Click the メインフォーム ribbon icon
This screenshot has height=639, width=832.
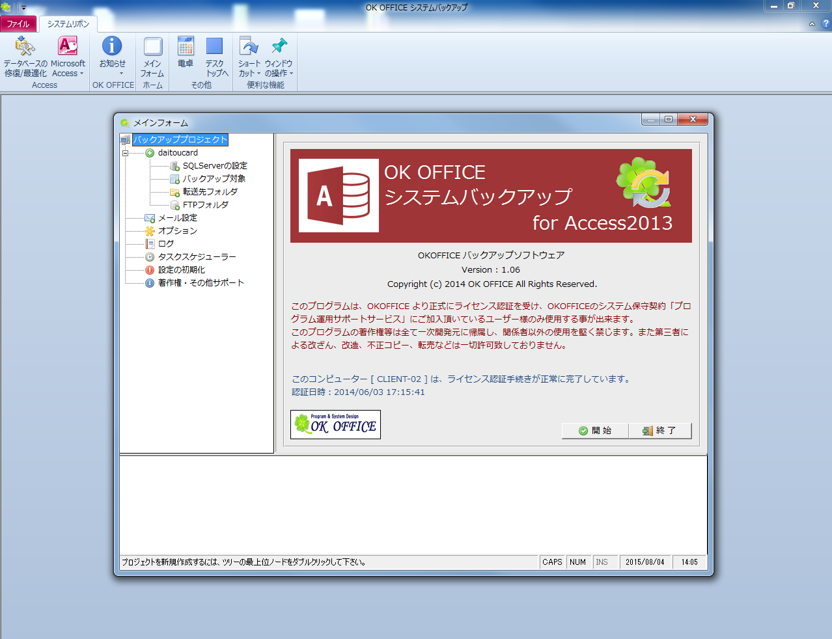(152, 57)
